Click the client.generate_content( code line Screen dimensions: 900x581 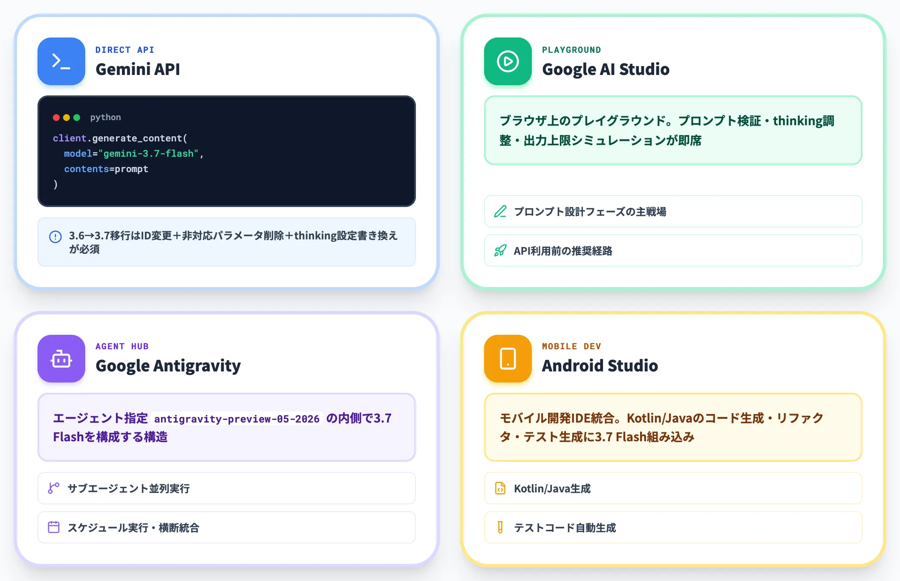(x=120, y=138)
